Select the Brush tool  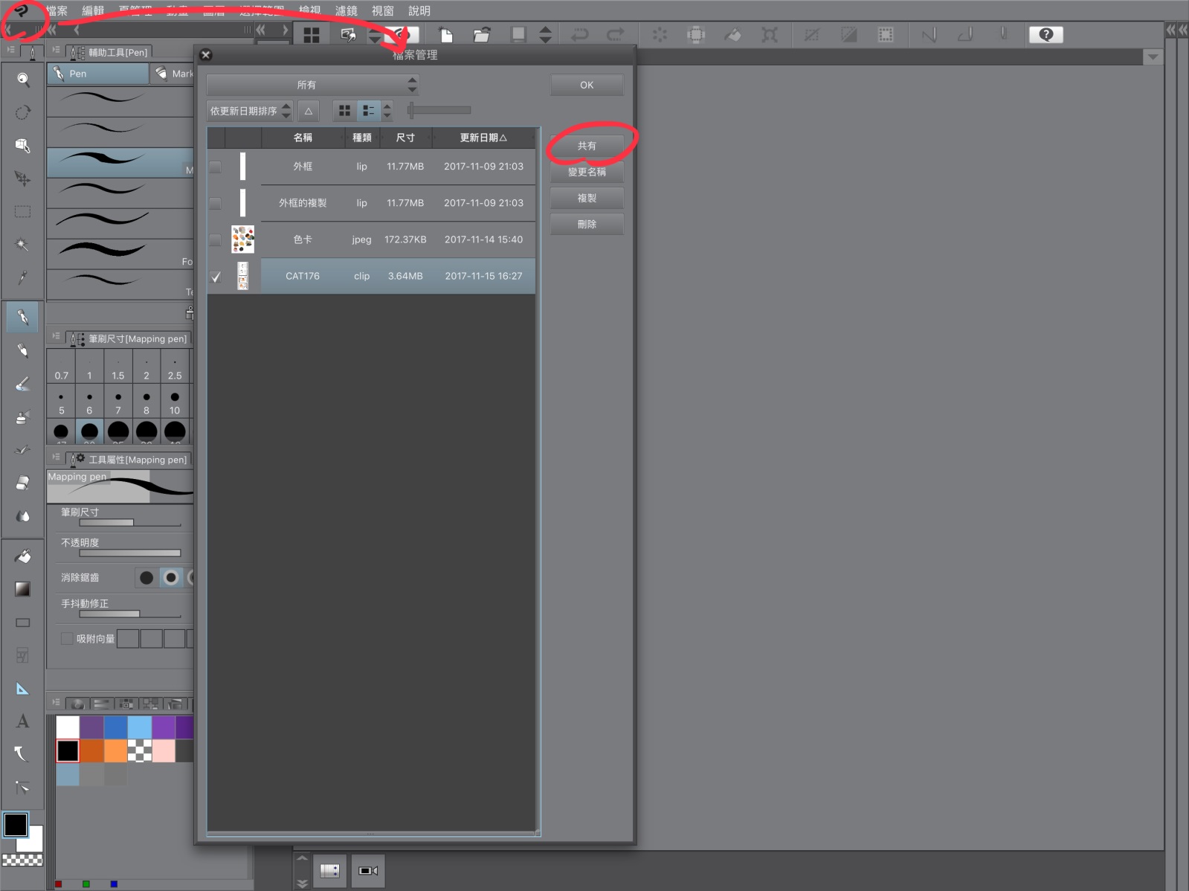tap(23, 384)
